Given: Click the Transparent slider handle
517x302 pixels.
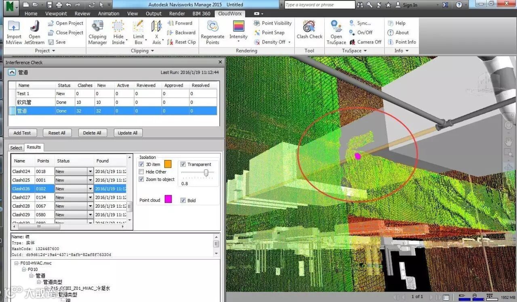Looking at the screenshot, I should [206, 173].
